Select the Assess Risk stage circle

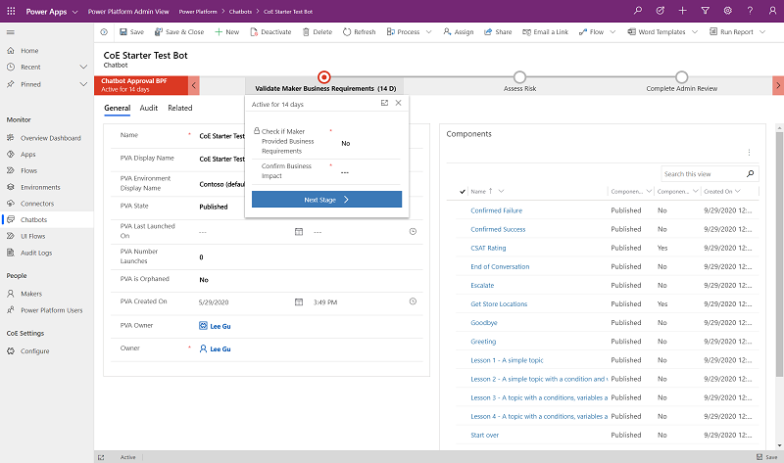(519, 77)
